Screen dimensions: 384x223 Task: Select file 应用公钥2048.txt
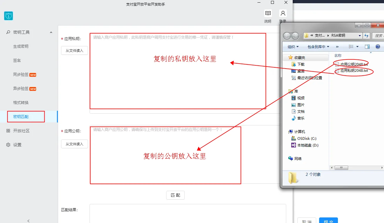pyautogui.click(x=351, y=64)
